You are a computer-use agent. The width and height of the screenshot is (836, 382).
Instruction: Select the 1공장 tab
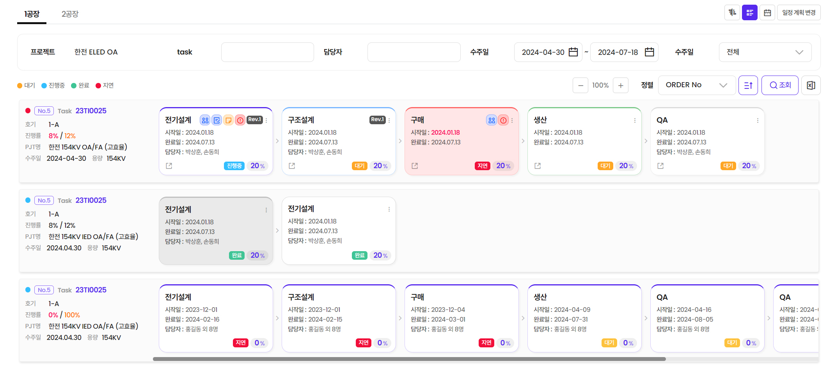point(32,14)
